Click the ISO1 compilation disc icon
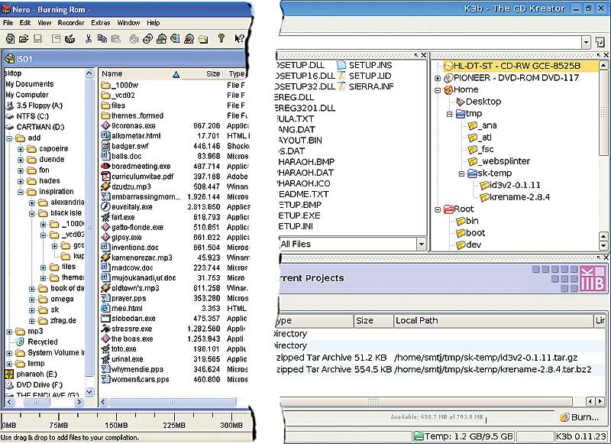The image size is (611, 444). [9, 59]
